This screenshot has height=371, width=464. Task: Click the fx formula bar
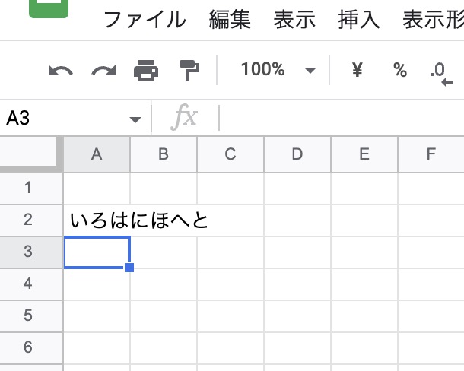click(335, 119)
